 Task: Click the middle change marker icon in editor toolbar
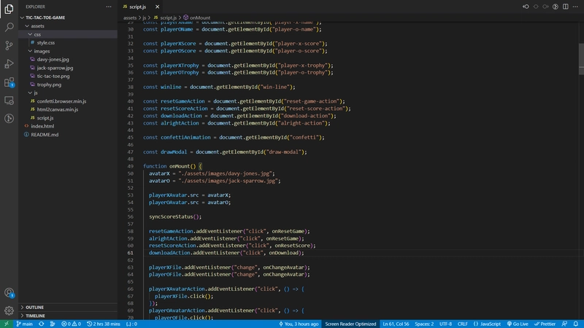[536, 7]
